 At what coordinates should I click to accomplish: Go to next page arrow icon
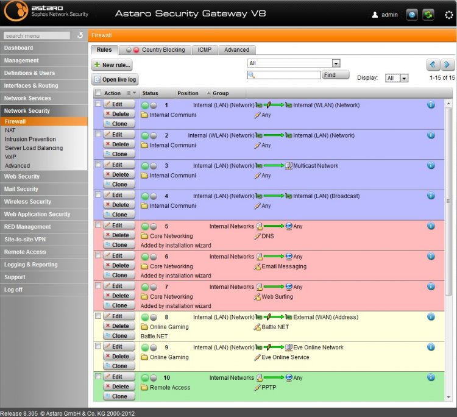click(x=448, y=65)
